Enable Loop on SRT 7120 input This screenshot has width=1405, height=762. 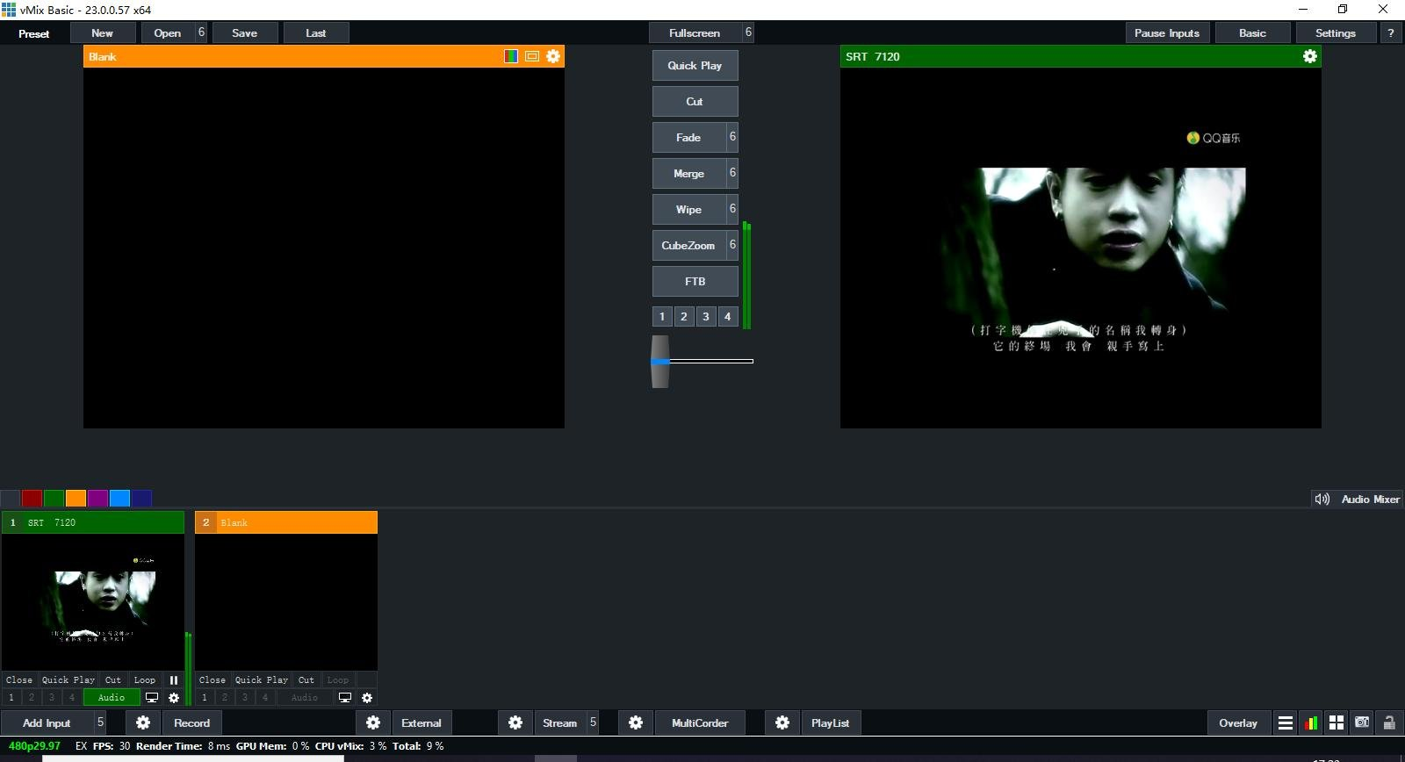145,680
